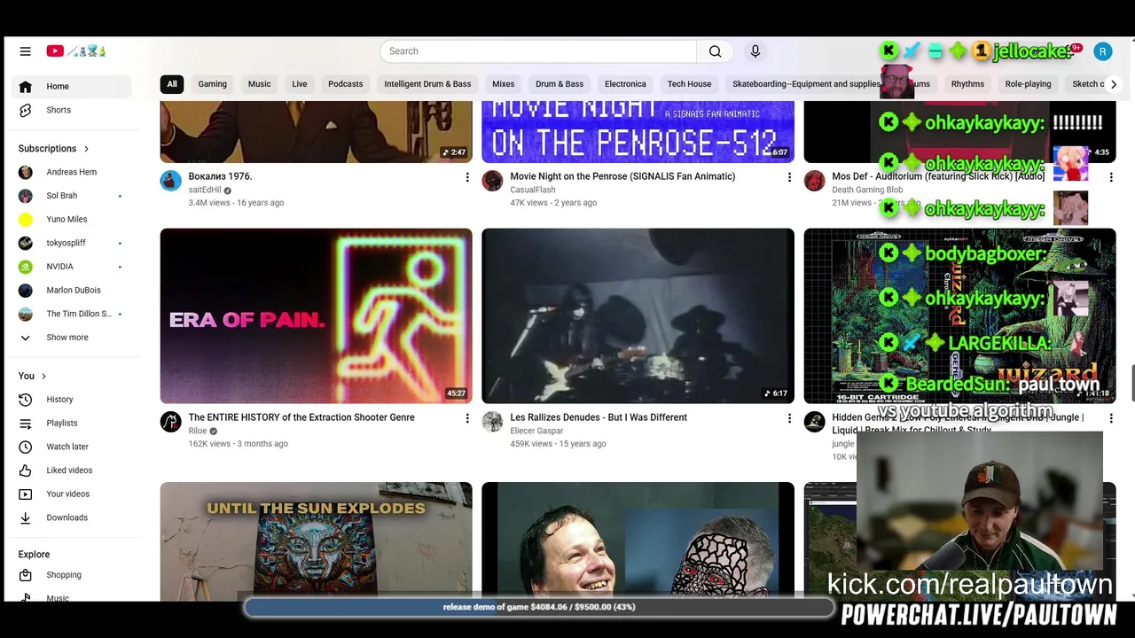
Task: Expand the Subscriptions section chevron
Action: pos(86,149)
